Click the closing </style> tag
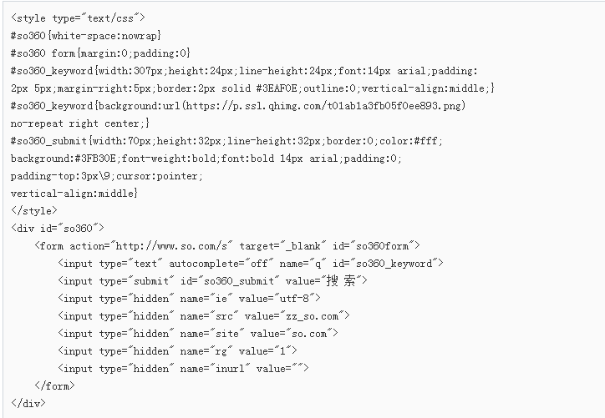The image size is (605, 418). click(34, 211)
